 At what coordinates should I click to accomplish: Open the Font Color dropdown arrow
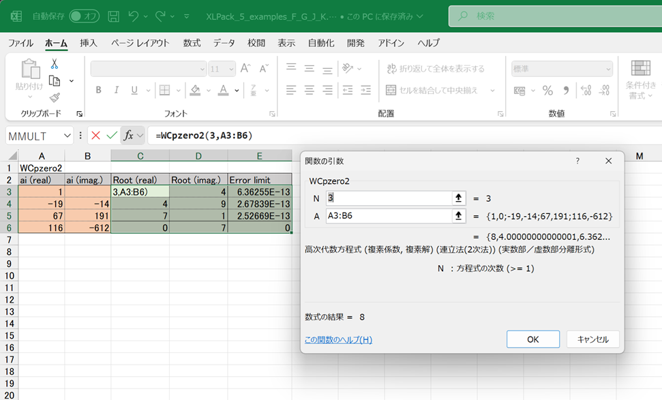[x=237, y=91]
